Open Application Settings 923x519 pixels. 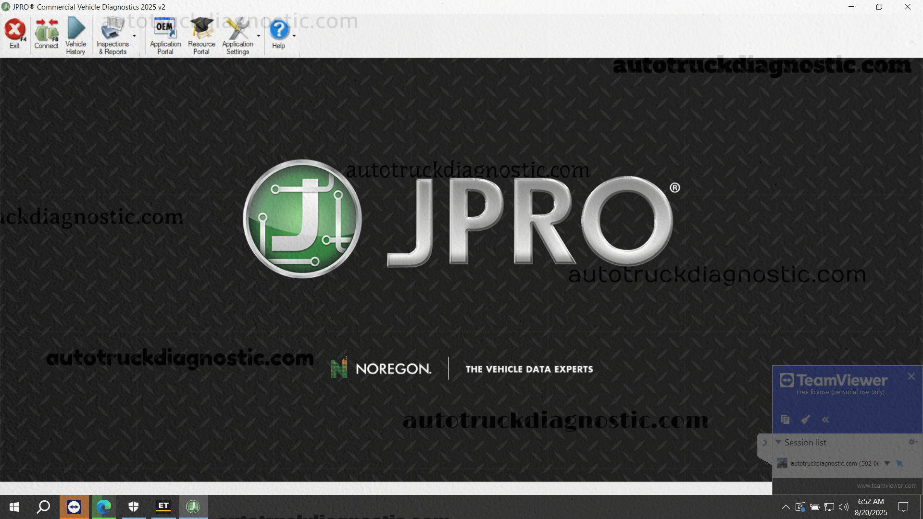coord(237,36)
